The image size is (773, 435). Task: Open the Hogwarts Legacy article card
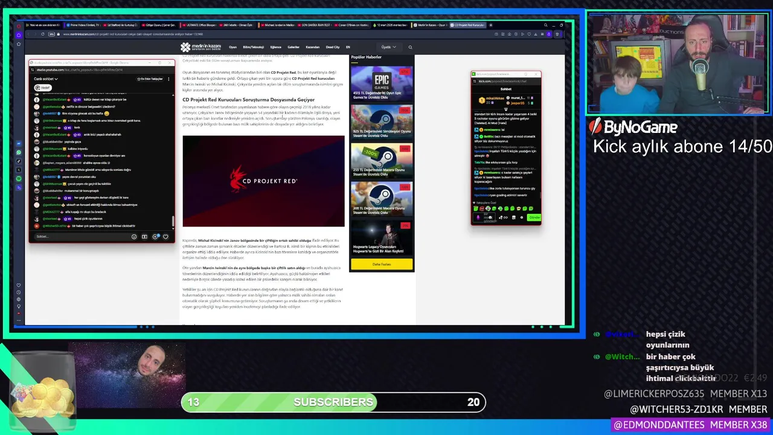382,237
